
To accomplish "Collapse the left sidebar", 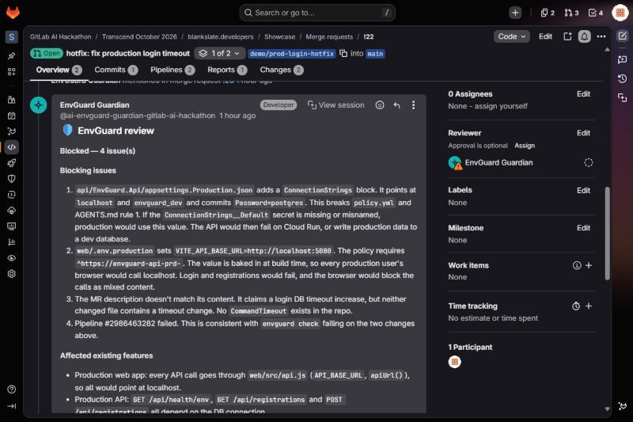I will point(11,406).
